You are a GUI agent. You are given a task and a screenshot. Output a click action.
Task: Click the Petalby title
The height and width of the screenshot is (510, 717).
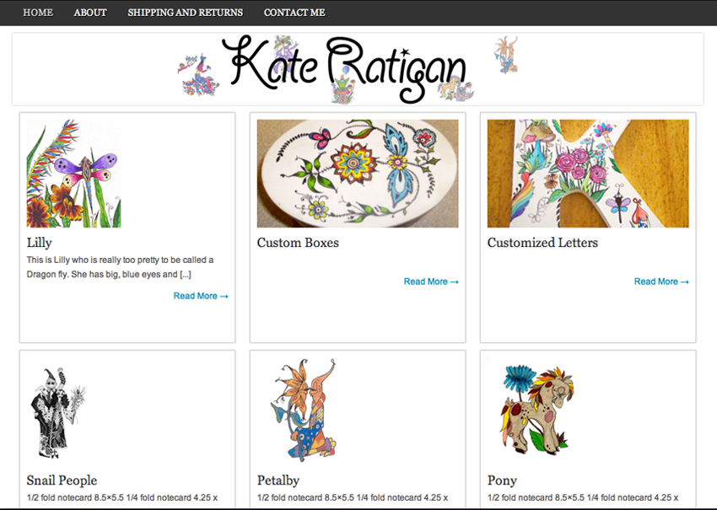(278, 480)
